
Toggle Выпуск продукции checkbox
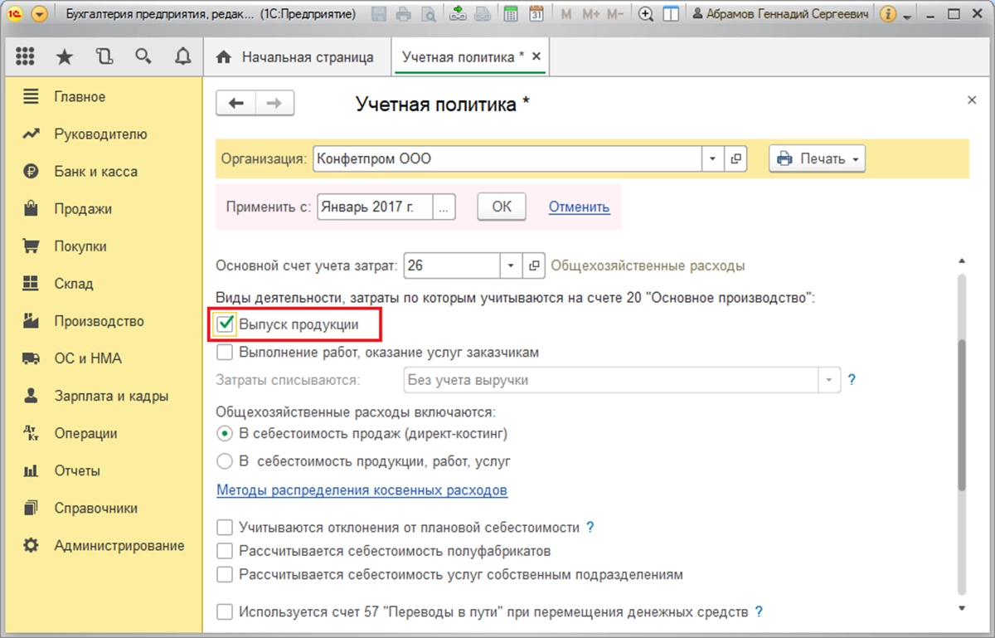pyautogui.click(x=225, y=324)
